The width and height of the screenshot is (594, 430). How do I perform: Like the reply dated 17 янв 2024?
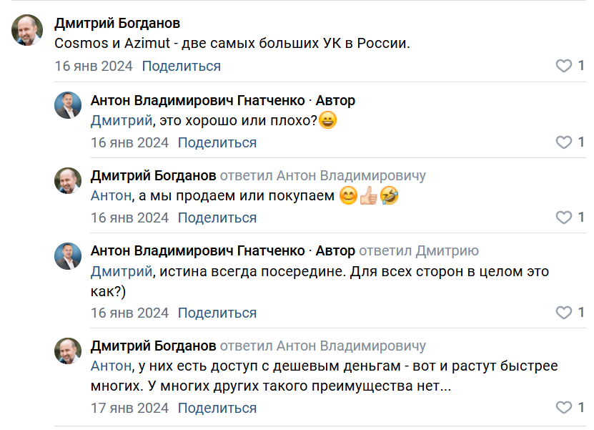(x=564, y=408)
